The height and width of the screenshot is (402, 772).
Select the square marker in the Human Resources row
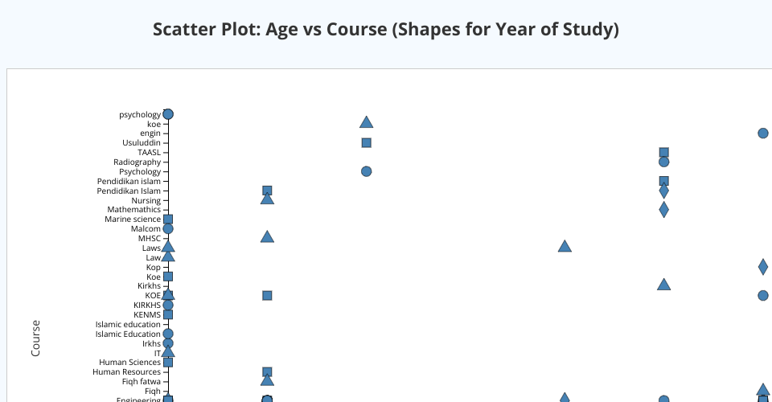point(267,371)
